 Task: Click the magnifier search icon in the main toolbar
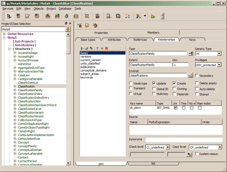click(x=118, y=16)
